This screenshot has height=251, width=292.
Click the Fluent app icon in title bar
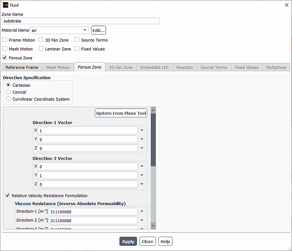tap(5, 5)
